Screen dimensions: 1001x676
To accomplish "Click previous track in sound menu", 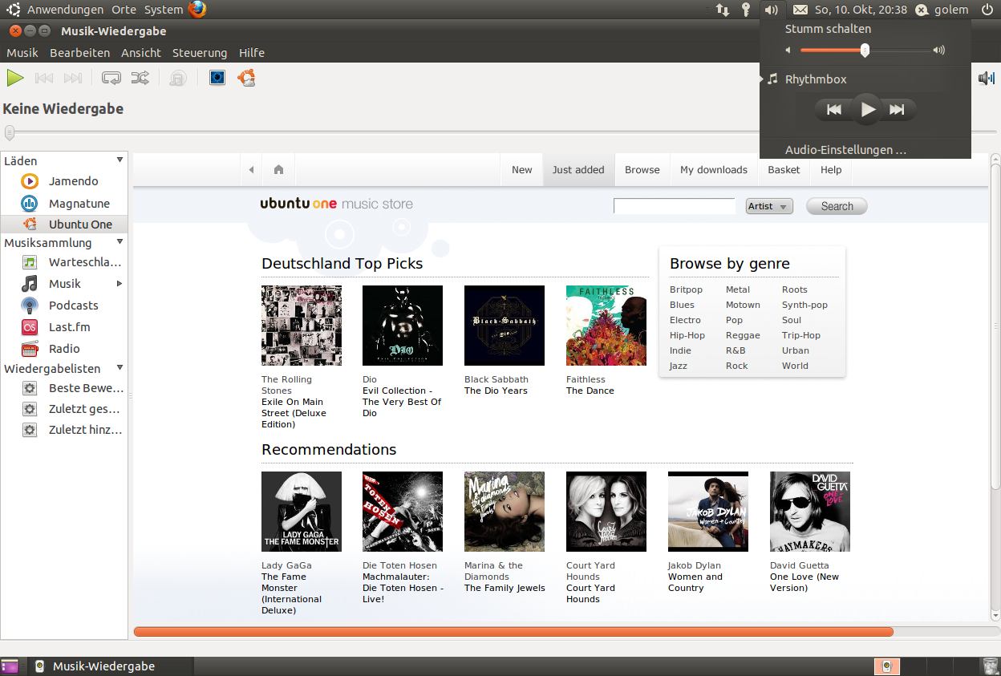I will (834, 110).
